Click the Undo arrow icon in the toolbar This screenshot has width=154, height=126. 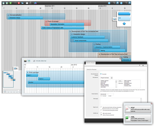tap(15, 3)
